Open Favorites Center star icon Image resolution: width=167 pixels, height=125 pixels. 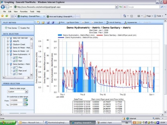2,16
